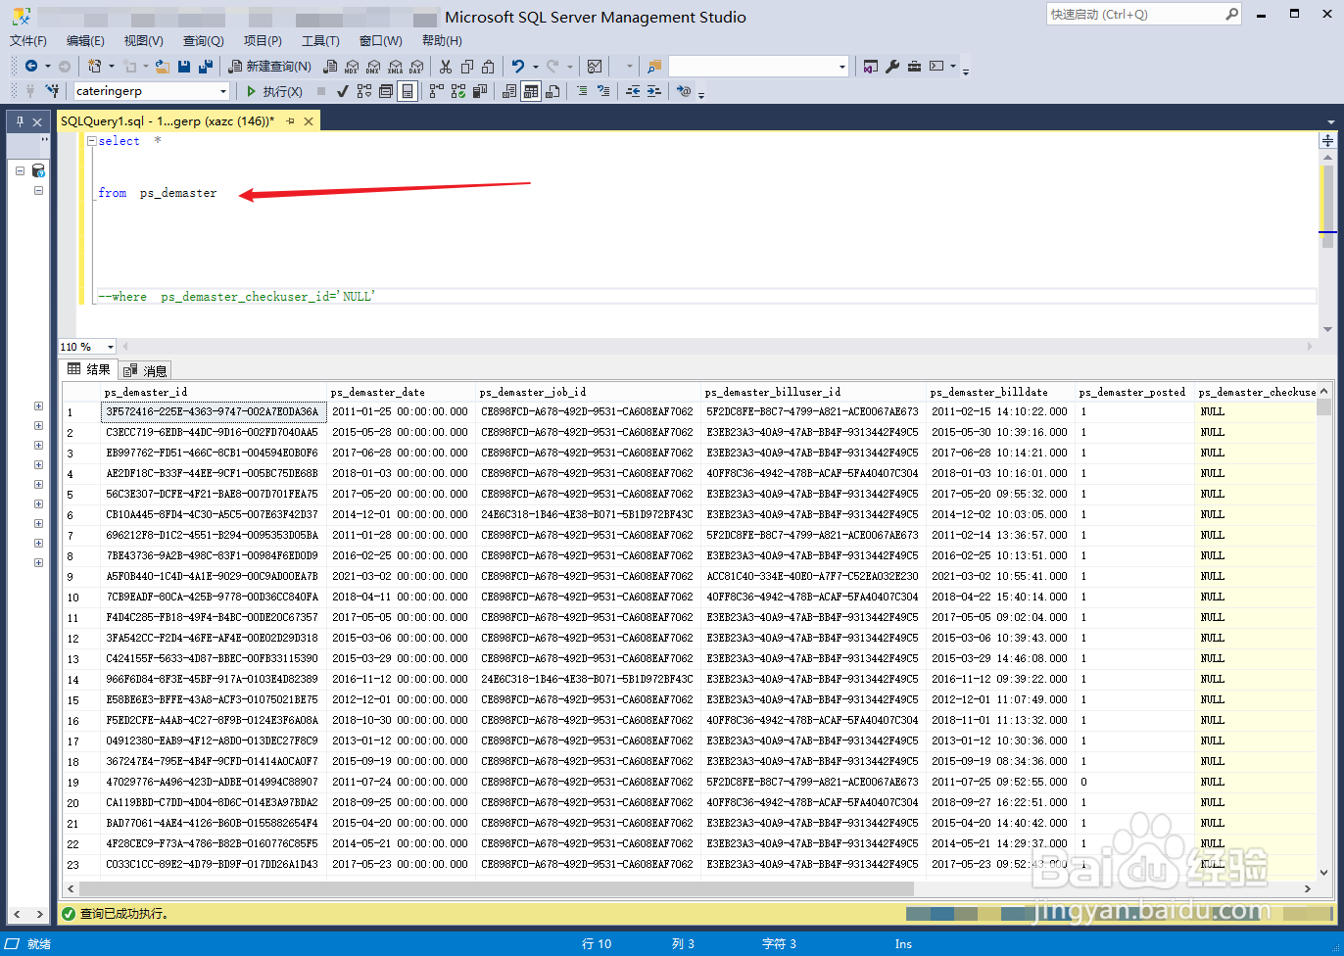Screen dimensions: 1344x956
Task: Toggle Results to File mode
Action: [552, 91]
